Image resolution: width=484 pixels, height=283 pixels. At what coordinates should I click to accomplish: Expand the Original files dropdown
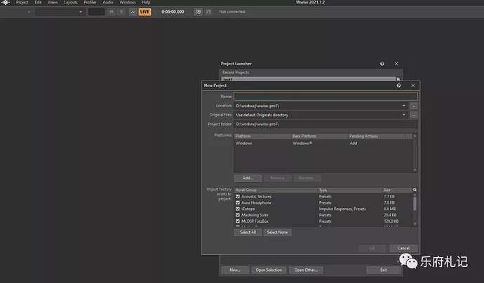click(x=405, y=114)
